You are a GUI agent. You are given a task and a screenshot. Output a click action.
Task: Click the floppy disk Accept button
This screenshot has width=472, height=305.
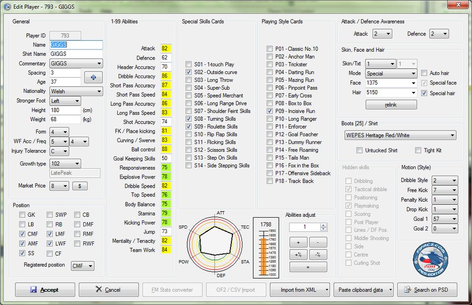tap(45, 290)
